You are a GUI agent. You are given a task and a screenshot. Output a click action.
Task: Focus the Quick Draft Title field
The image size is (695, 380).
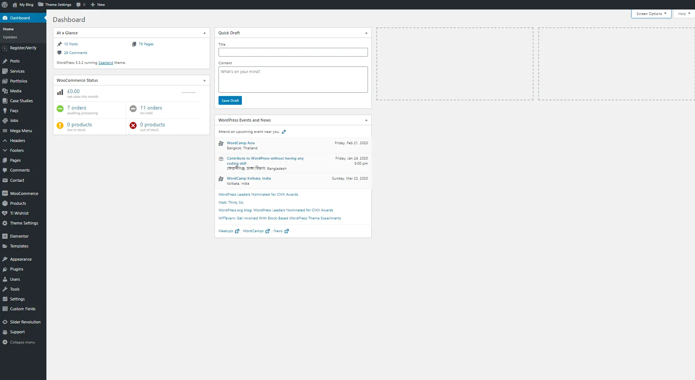pyautogui.click(x=293, y=52)
